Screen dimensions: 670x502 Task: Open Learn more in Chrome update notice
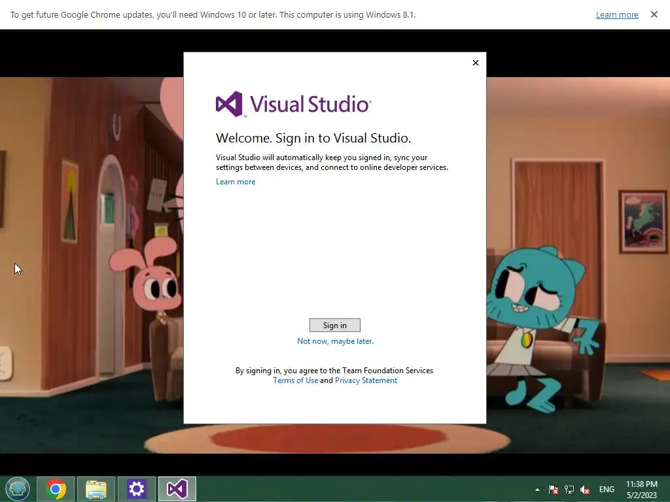(x=617, y=15)
